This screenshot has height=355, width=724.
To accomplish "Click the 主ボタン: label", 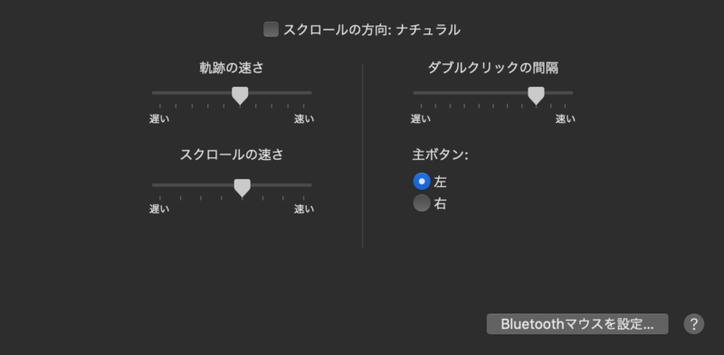I will [440, 154].
